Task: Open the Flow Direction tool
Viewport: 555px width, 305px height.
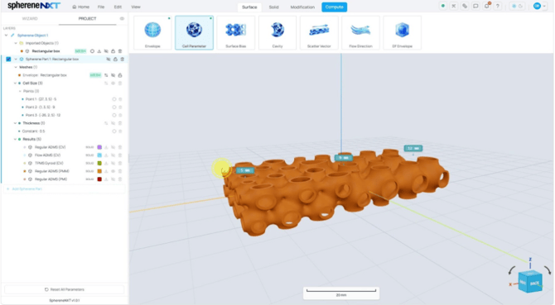Action: 360,32
